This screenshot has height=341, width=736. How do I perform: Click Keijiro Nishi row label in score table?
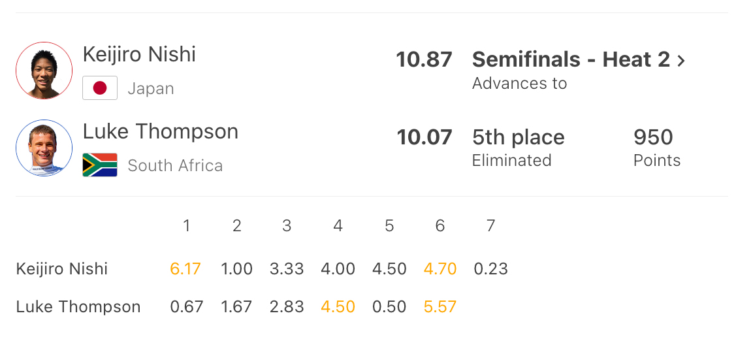[x=62, y=269]
